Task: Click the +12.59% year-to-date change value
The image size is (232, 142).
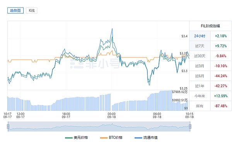Action: (221, 96)
